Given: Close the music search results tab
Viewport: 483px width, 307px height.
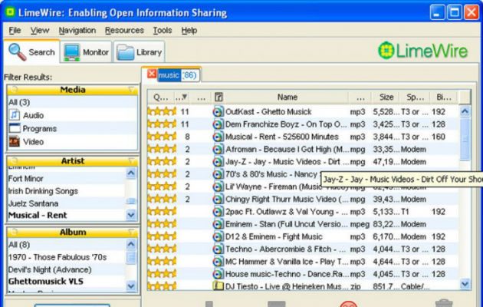Looking at the screenshot, I should click(152, 74).
